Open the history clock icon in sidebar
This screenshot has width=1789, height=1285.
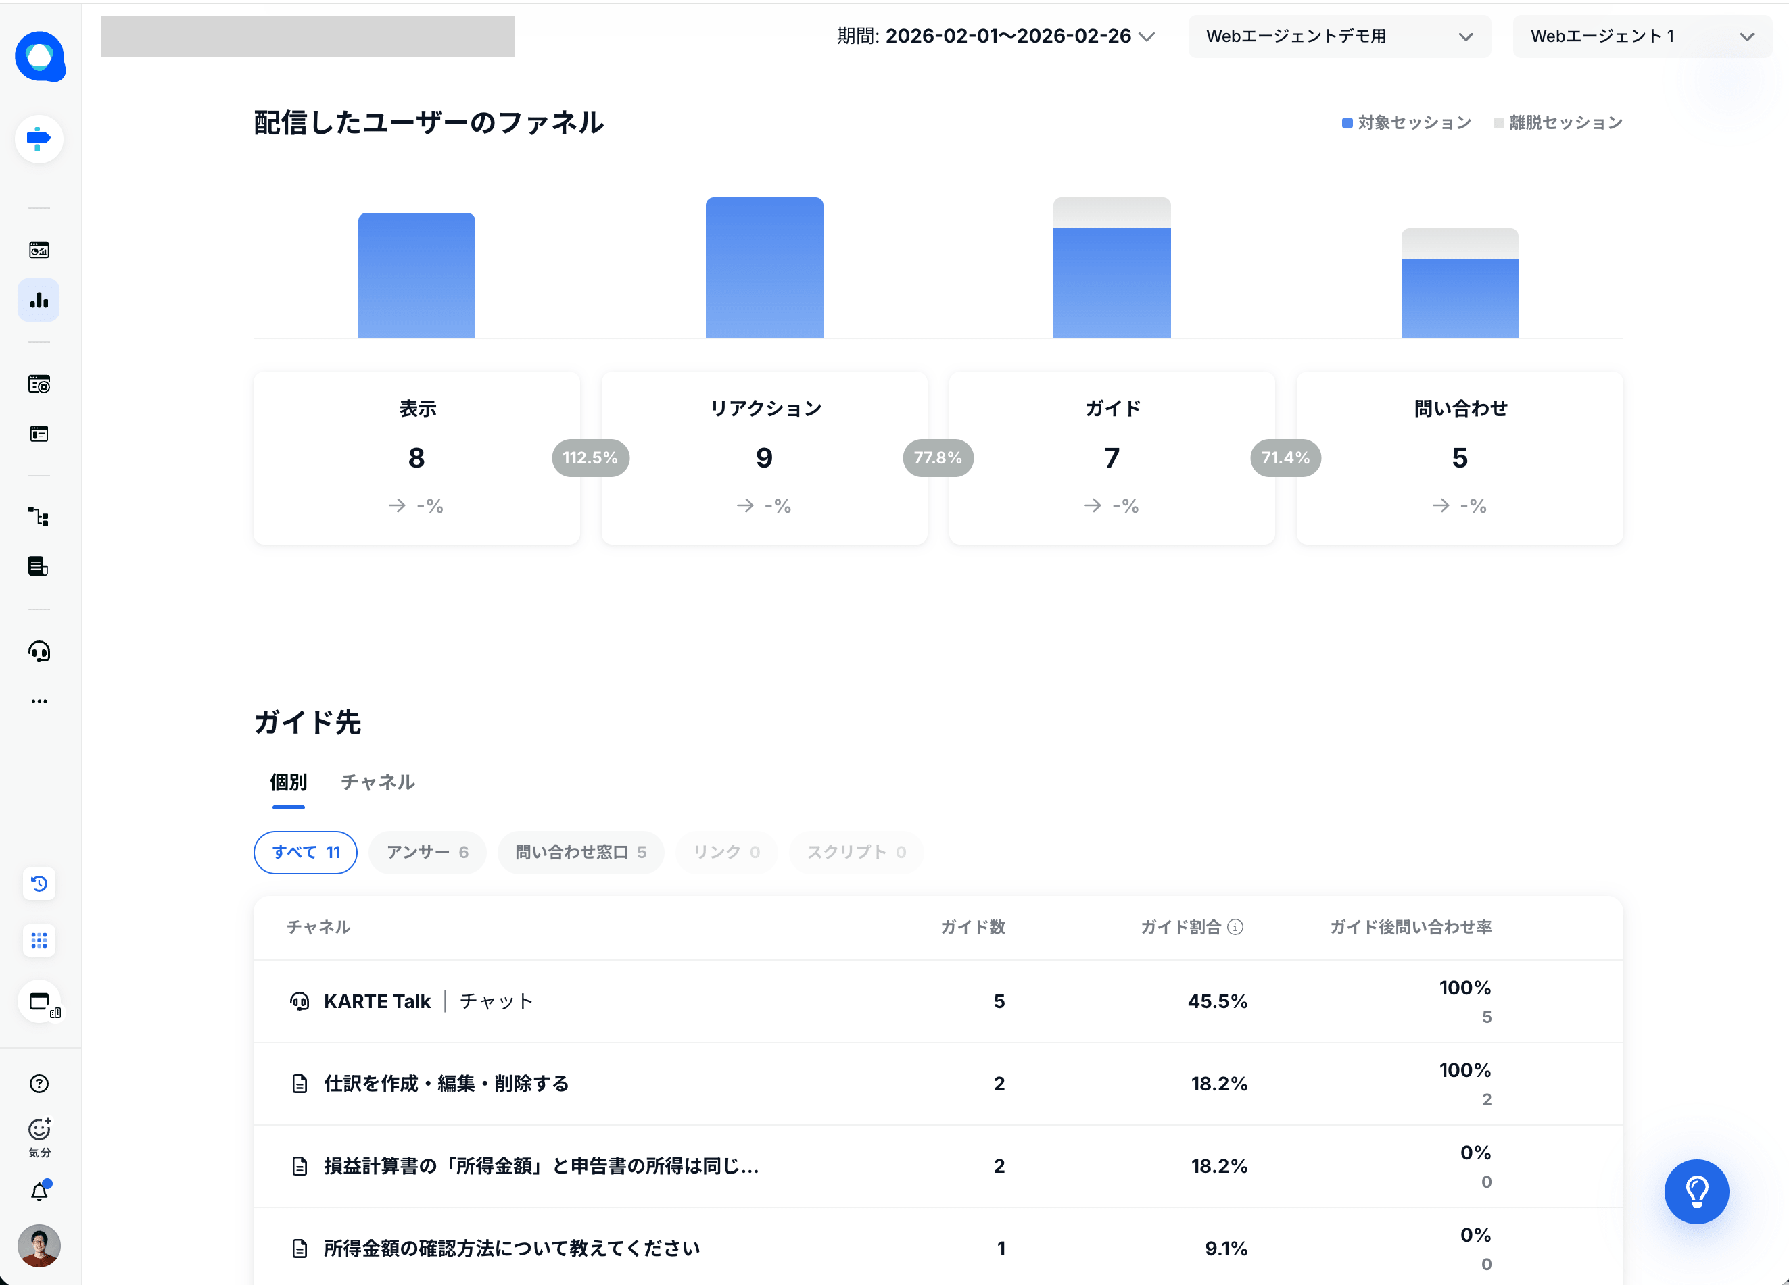(39, 884)
